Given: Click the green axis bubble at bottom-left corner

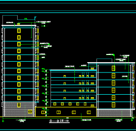Looking at the screenshot, I should point(3,121).
